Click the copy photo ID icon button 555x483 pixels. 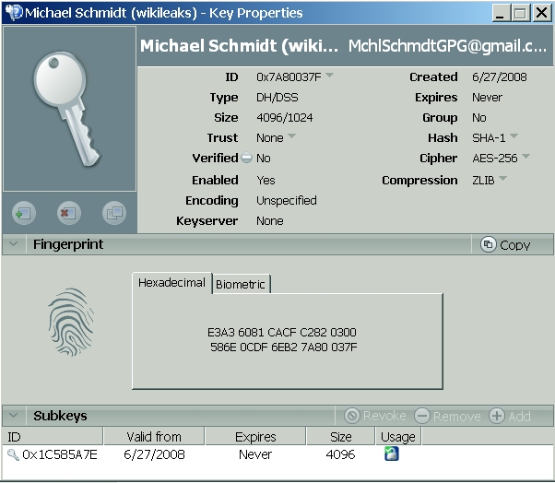(x=114, y=213)
